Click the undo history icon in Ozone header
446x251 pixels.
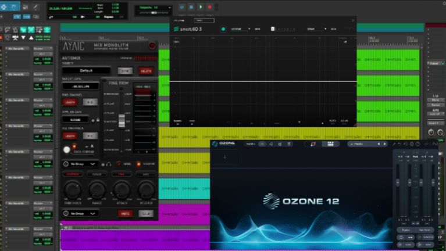point(406,144)
